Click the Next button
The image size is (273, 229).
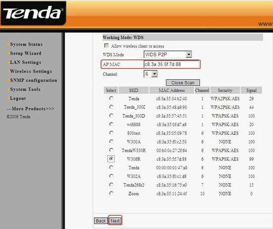coord(115,221)
